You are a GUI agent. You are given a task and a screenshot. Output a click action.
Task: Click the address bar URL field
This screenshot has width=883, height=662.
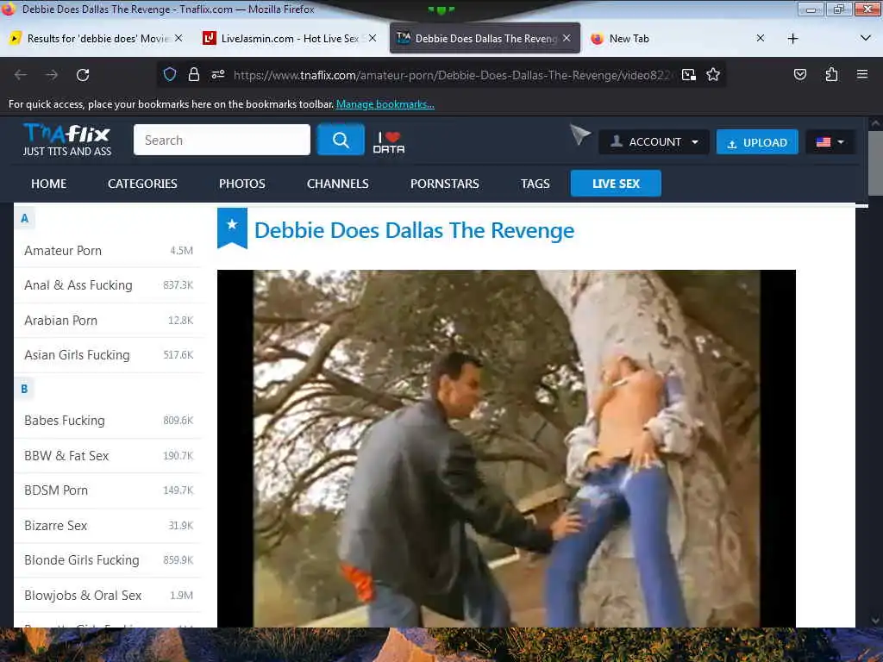(x=452, y=75)
